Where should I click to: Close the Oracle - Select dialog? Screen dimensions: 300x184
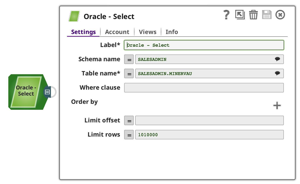(280, 15)
